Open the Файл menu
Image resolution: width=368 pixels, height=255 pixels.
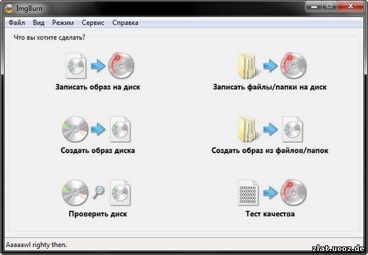[x=16, y=23]
